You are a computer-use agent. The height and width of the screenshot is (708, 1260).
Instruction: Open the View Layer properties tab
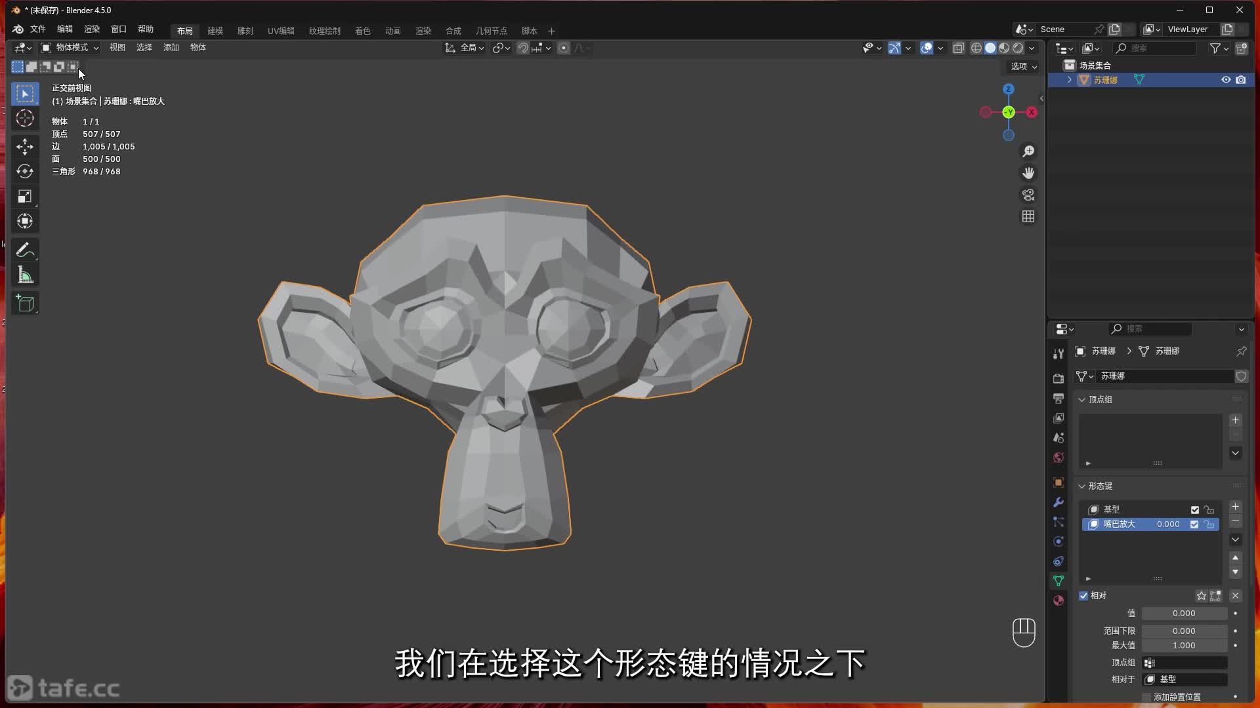[x=1058, y=418]
